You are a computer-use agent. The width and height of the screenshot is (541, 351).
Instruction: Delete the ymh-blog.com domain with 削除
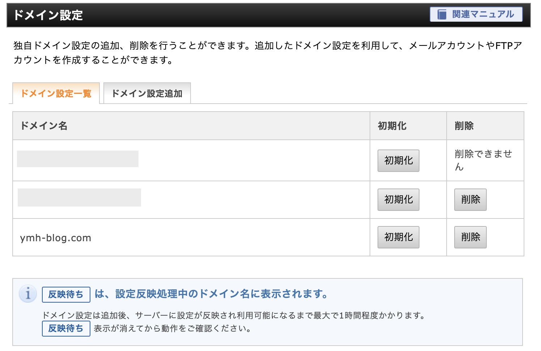(x=470, y=237)
